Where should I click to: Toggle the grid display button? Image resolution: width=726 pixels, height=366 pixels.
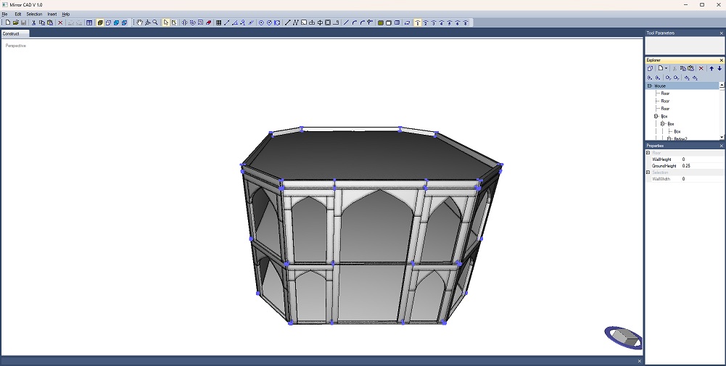point(218,22)
